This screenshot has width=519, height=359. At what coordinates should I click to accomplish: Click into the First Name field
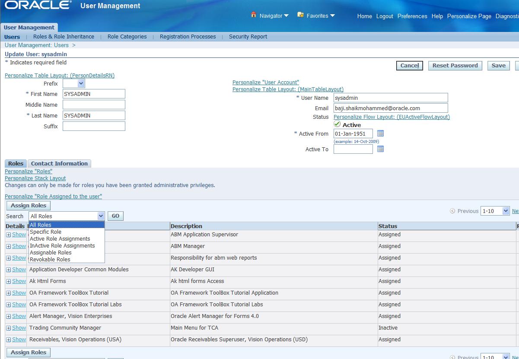coord(94,94)
